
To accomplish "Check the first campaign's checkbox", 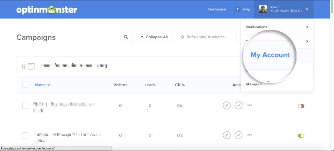I will tap(25, 106).
